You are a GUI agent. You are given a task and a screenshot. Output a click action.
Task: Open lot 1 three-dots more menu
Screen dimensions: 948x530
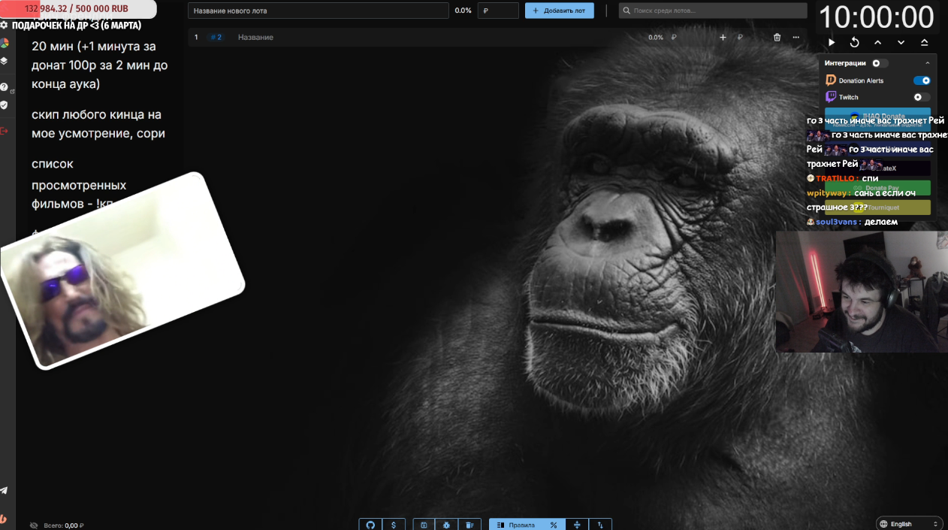coord(796,37)
